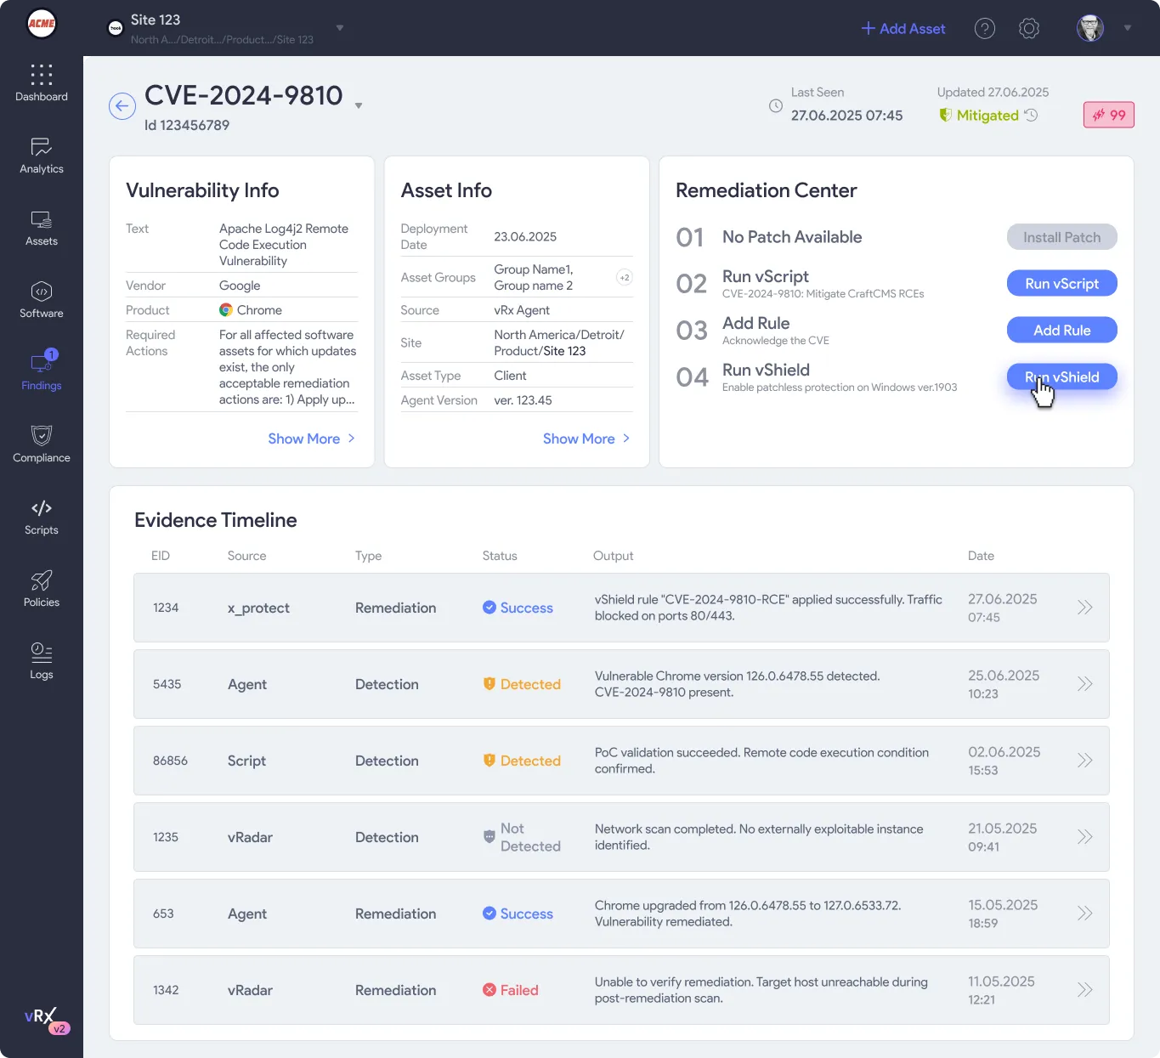
Task: Click the +2 asset groups badge
Action: click(x=625, y=278)
